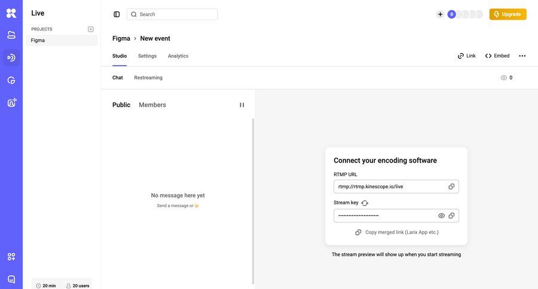This screenshot has height=289, width=538.
Task: Click the RTMP URL field
Action: (396, 186)
